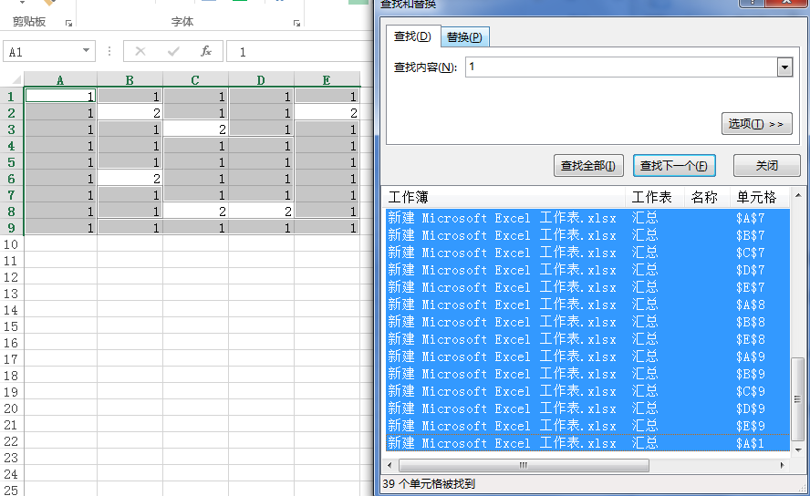Screen dimensions: 810x496
Task: Select the result row for $E$9
Action: pyautogui.click(x=587, y=426)
